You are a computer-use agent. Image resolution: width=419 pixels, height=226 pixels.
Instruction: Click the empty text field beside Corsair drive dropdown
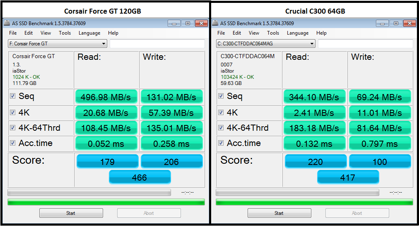[157, 44]
